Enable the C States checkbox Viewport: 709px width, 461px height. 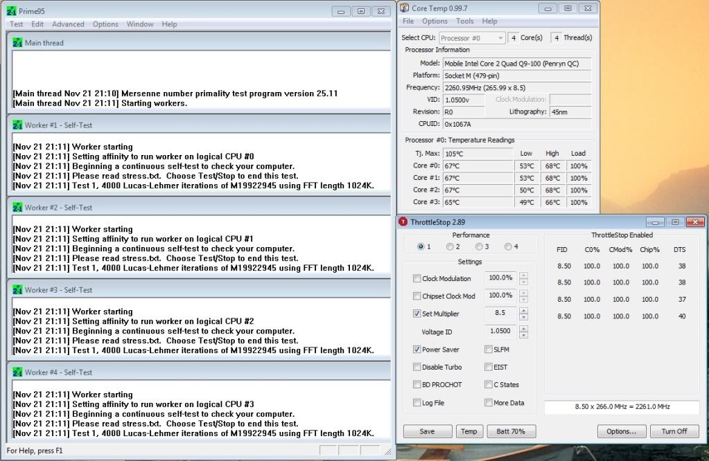489,385
